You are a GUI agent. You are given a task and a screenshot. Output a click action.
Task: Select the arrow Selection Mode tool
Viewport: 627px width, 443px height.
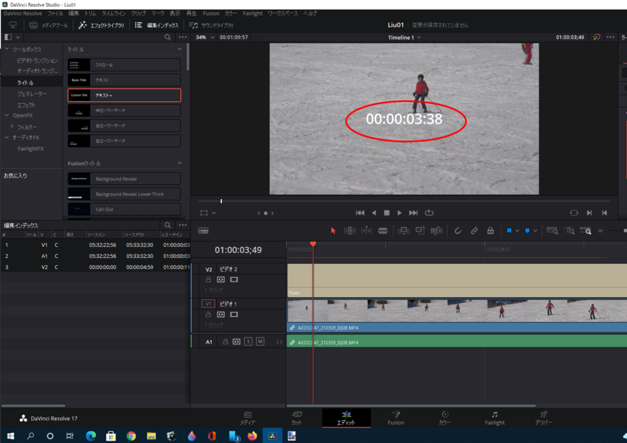(x=333, y=231)
